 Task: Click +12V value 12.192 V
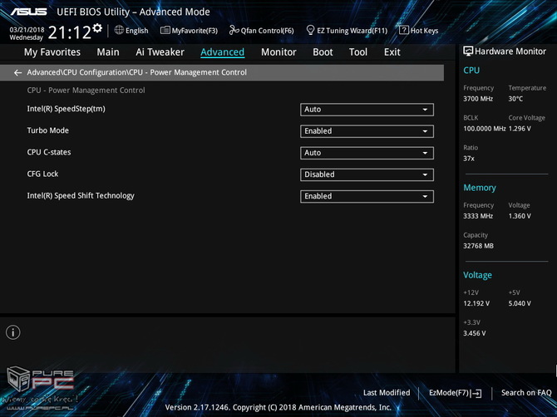click(476, 303)
